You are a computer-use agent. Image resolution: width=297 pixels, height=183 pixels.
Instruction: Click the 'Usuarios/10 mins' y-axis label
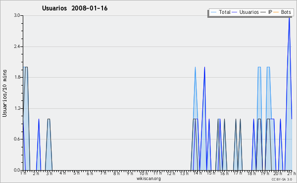[x=4, y=93]
